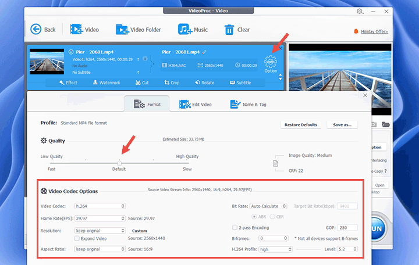Image resolution: width=419 pixels, height=265 pixels.
Task: Go back using the Back arrow icon
Action: pos(36,30)
